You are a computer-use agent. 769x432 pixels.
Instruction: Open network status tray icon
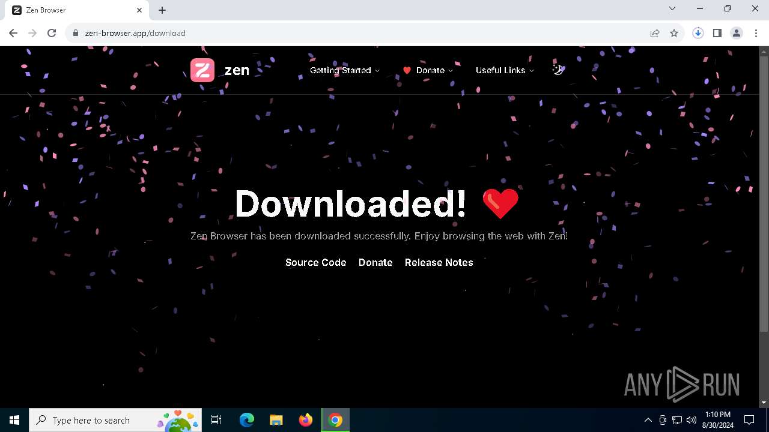pos(677,420)
